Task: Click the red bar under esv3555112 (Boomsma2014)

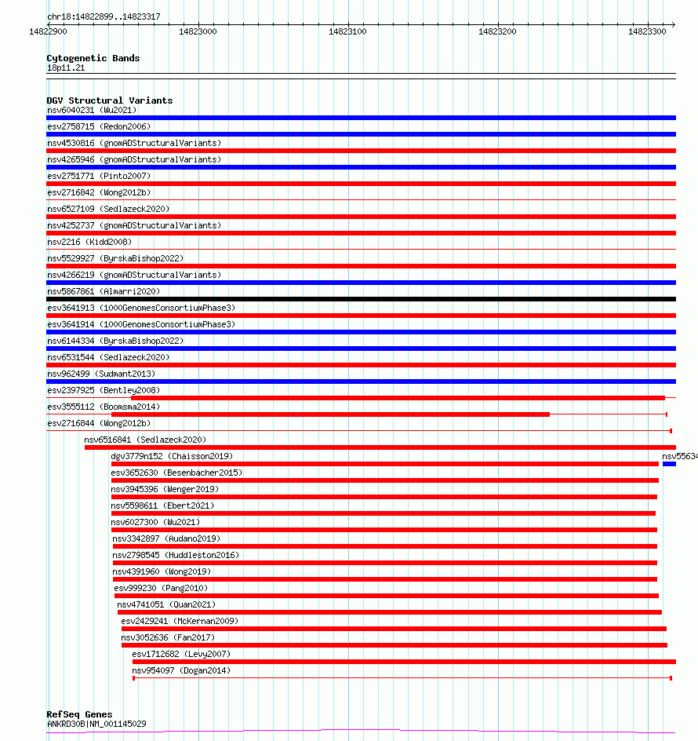Action: [x=331, y=414]
